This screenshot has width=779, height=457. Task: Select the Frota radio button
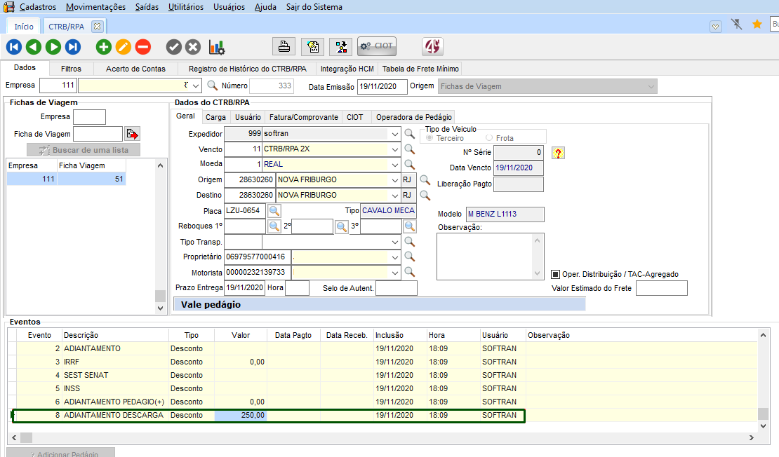click(x=489, y=138)
